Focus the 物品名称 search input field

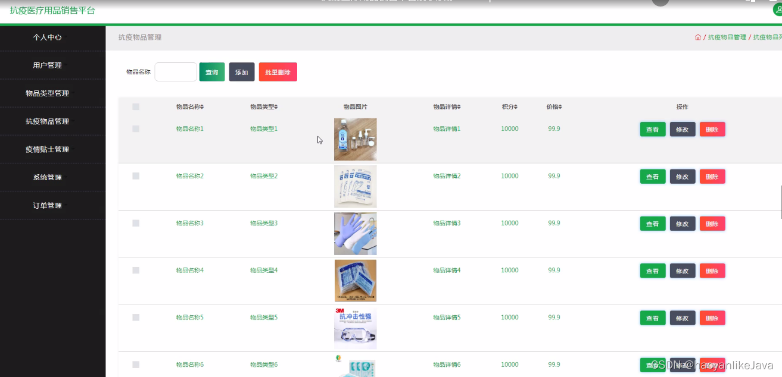pos(176,72)
